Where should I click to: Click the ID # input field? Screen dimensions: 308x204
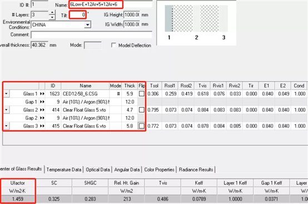tap(39, 4)
